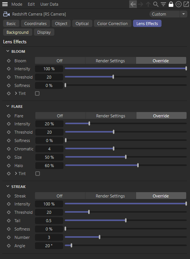Enable the Bloom Tint checkbox
Viewport: 190px width, 259px height.
pos(37,93)
